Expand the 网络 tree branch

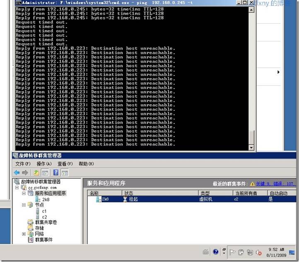[24, 234]
